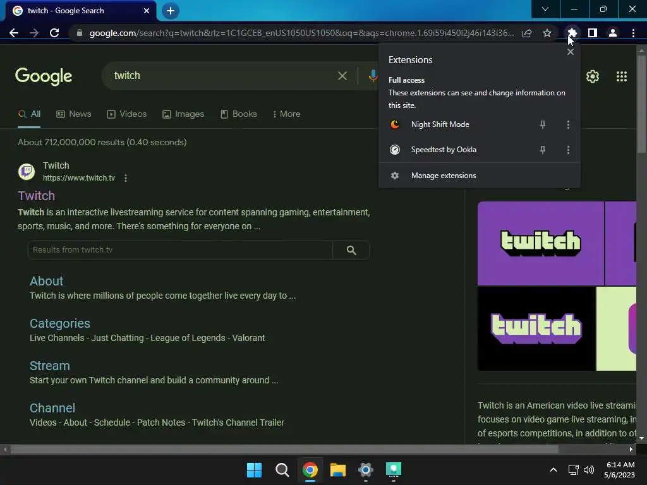Open the Stream sitelink
Screen dimensions: 647x485
point(50,366)
